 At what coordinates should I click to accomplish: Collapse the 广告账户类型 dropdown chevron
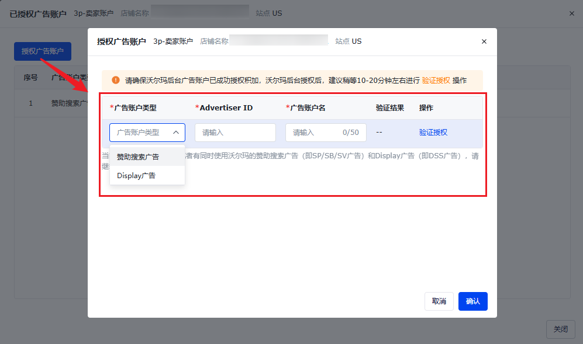tap(176, 132)
